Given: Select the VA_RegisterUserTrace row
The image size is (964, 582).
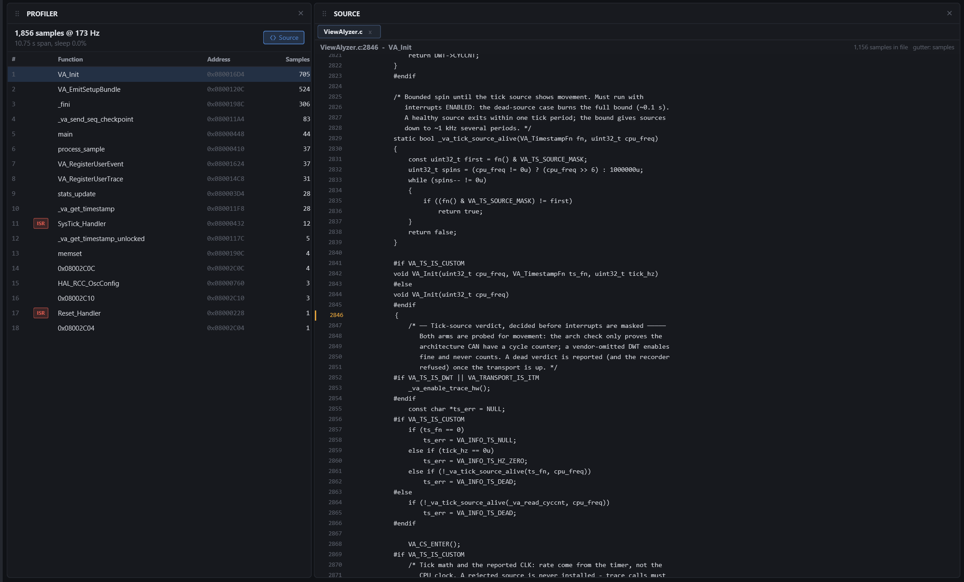Looking at the screenshot, I should pos(159,179).
